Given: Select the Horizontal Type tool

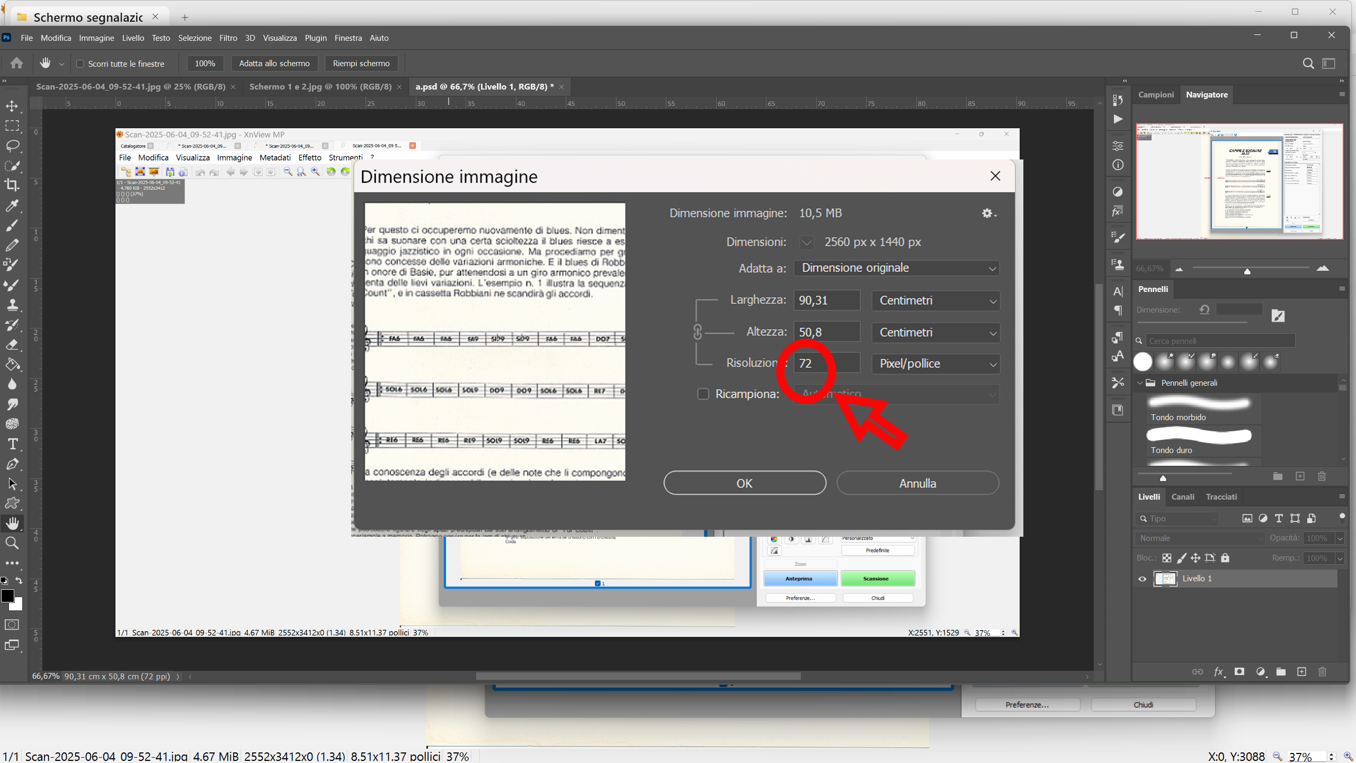Looking at the screenshot, I should 12,444.
